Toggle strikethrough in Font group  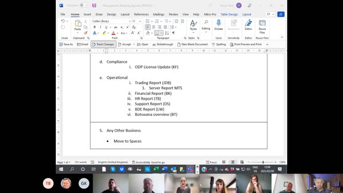click(x=116, y=27)
